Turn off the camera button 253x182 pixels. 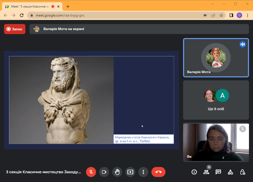click(x=104, y=172)
